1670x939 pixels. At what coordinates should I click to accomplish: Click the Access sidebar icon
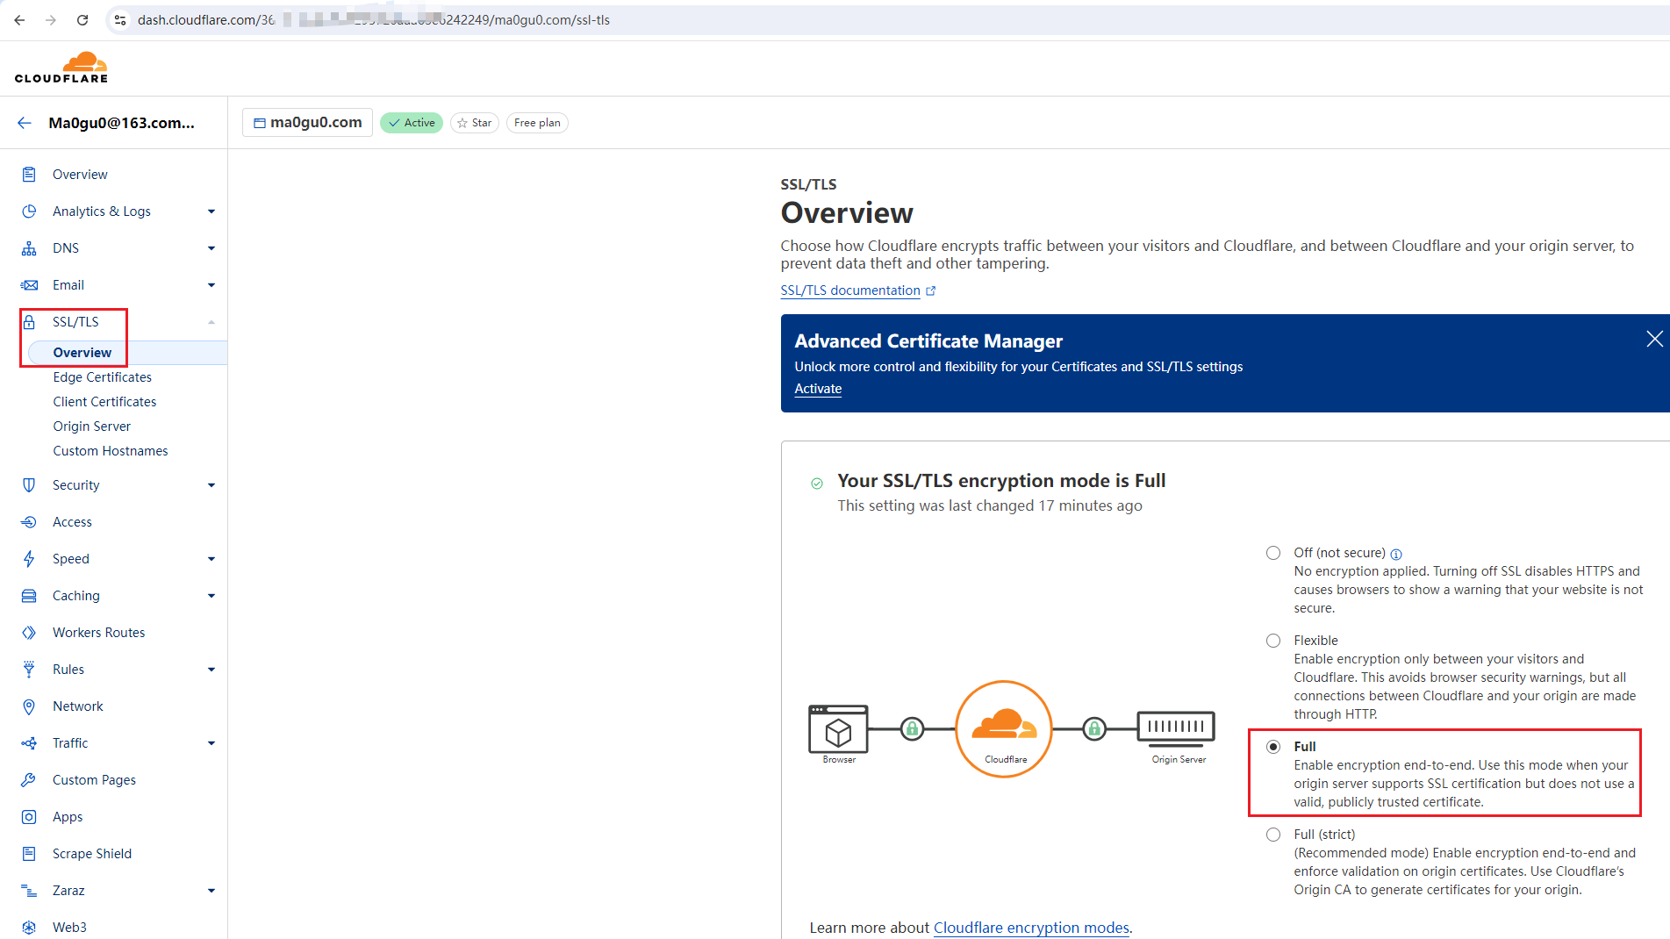(x=29, y=522)
